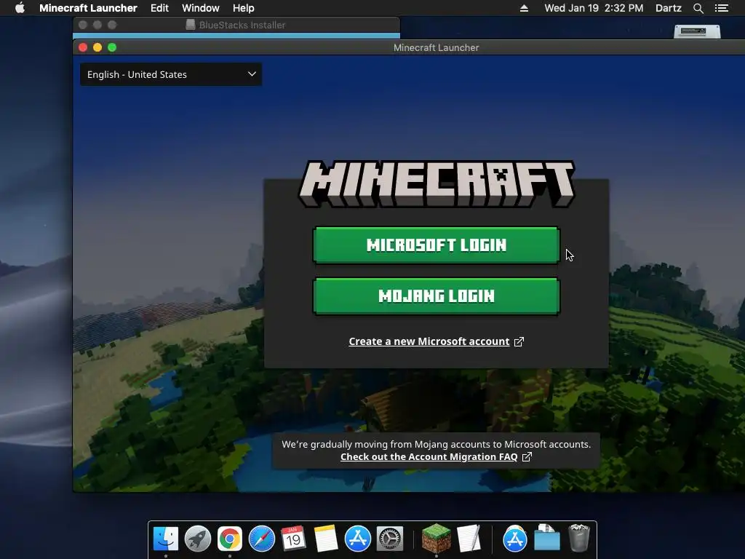Click the date and time in menu bar
Viewport: 745px width, 559px height.
coord(594,8)
